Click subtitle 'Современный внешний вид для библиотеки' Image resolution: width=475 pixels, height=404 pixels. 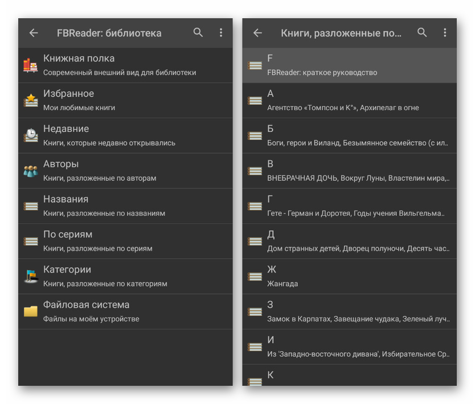[x=120, y=73]
